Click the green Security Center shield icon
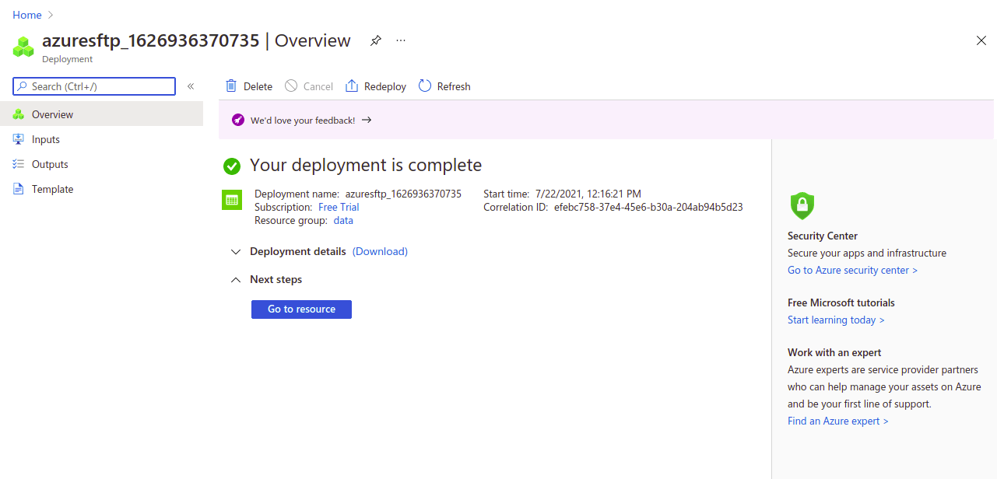 tap(802, 205)
